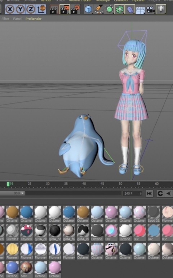The height and width of the screenshot is (278, 173).
Task: Select the girlA_lo material
Action: (83, 232)
